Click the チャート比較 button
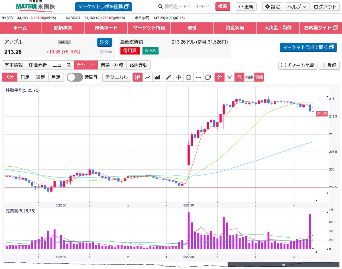This screenshot has width=342, height=269. pyautogui.click(x=298, y=65)
